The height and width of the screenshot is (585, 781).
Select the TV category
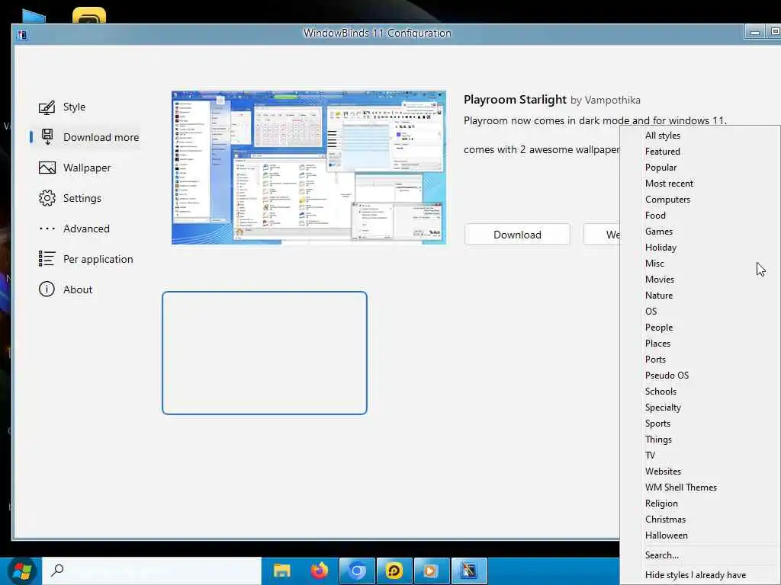click(650, 456)
